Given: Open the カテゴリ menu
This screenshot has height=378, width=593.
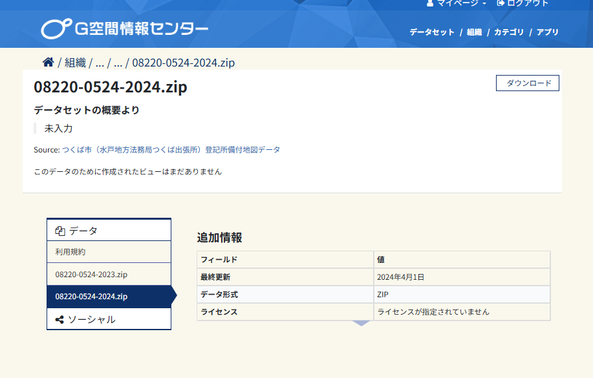Looking at the screenshot, I should tap(509, 32).
